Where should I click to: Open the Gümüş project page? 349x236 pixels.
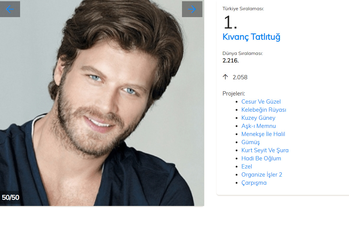[x=250, y=142]
